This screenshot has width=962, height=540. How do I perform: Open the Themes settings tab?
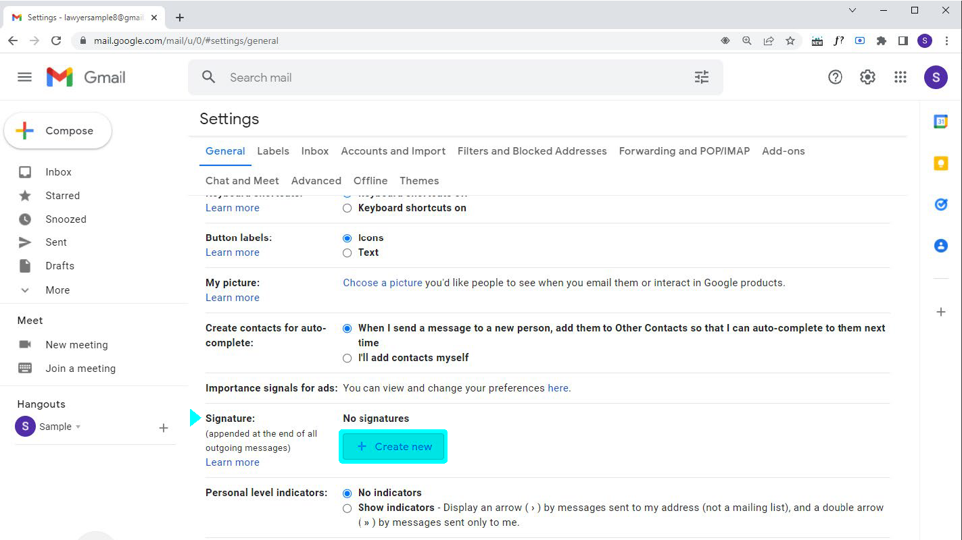pyautogui.click(x=419, y=180)
